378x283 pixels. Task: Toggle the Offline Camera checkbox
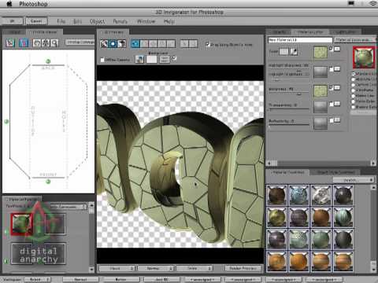click(102, 60)
